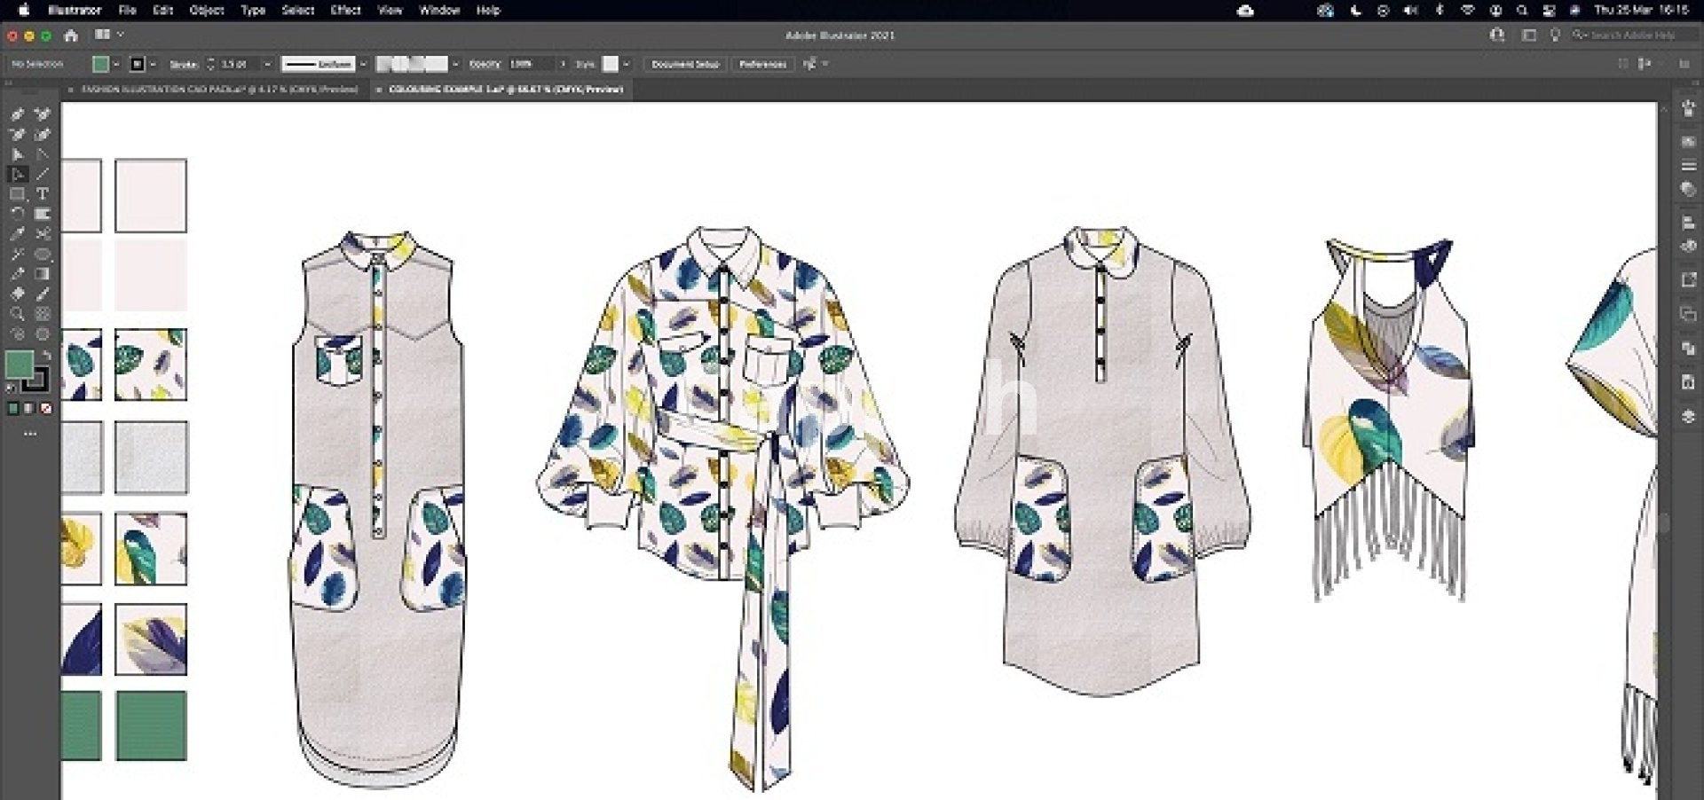Screen dimensions: 1704x800
Task: Switch paint mode to solid Color
Action: (12, 409)
